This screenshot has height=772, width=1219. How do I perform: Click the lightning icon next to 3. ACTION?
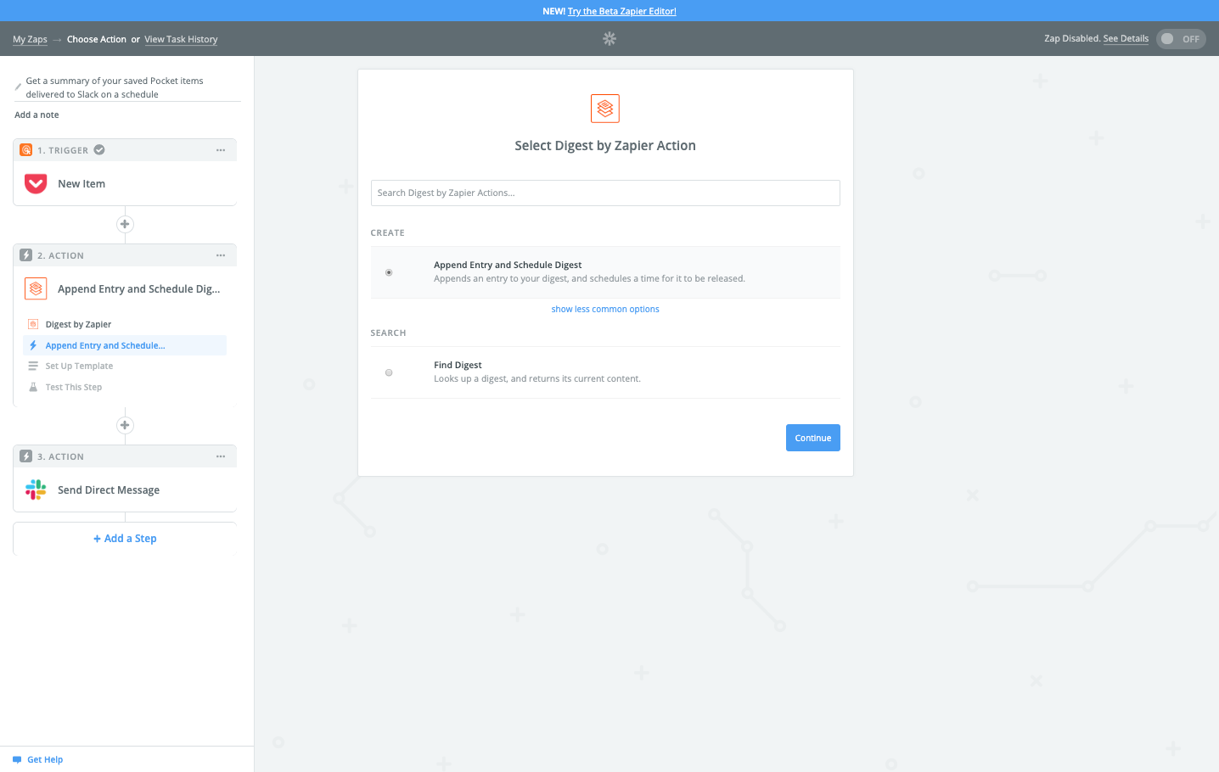26,456
